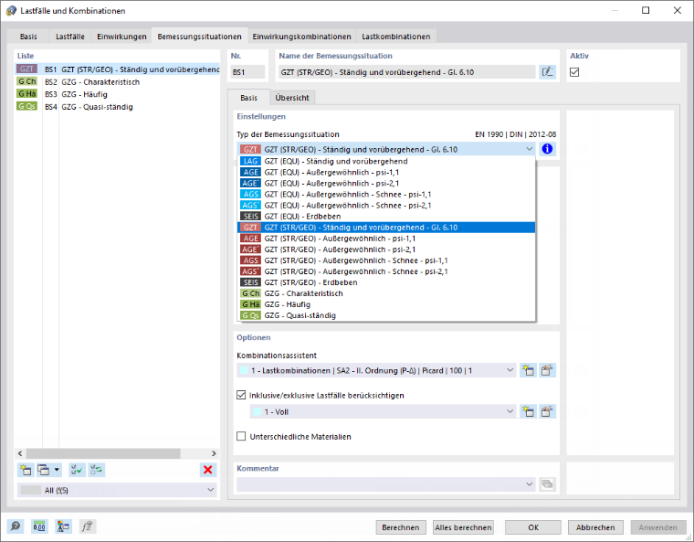Select AGE GZT (EQU) Außergewöhnlich psi-1,1 option

(386, 173)
